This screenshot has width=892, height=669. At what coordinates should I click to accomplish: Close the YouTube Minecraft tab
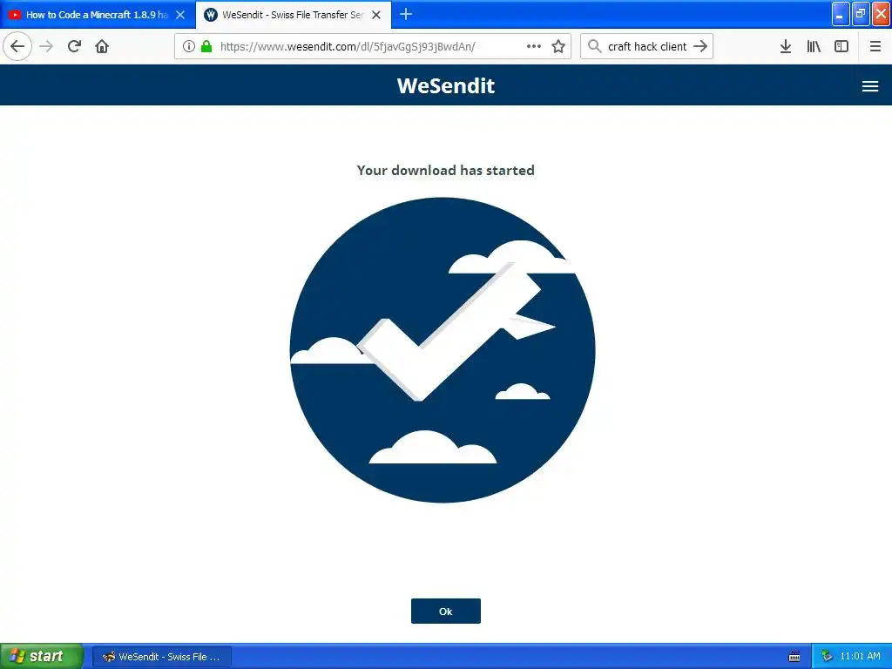coord(180,15)
